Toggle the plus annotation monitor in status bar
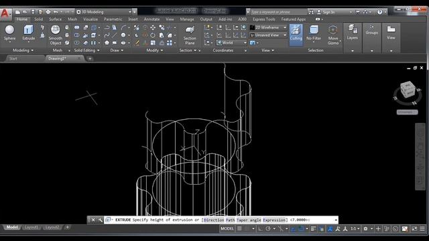This screenshot has width=429, height=241. (x=378, y=229)
